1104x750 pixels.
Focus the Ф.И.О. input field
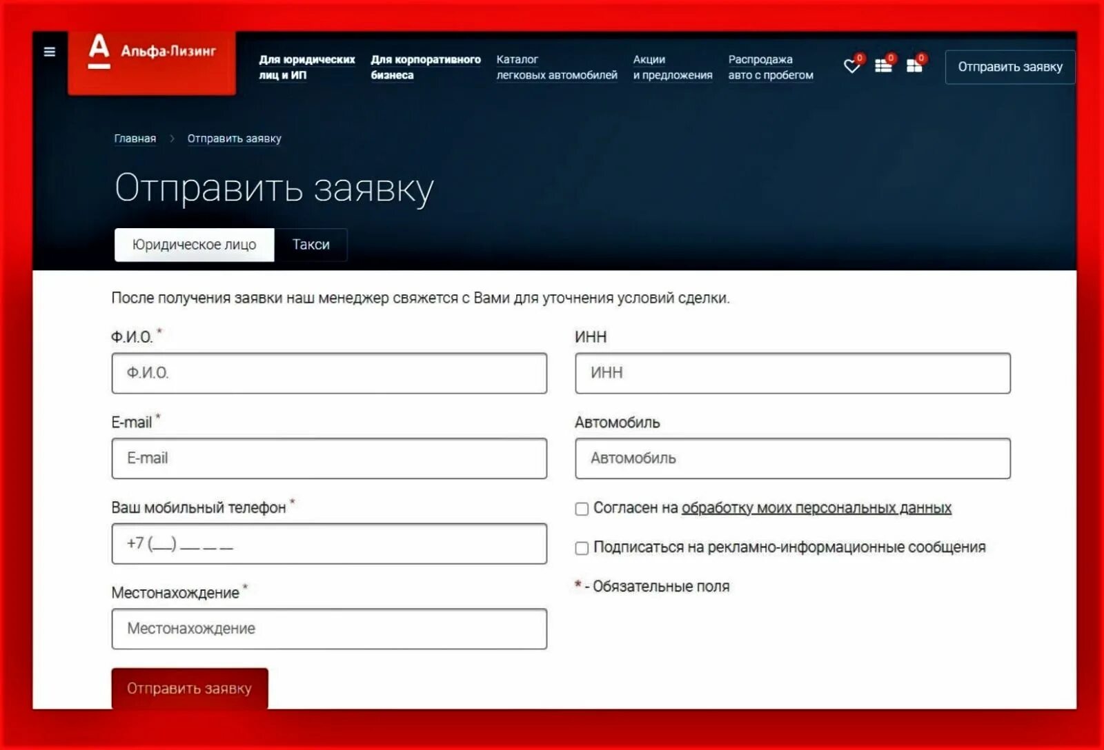(x=329, y=373)
